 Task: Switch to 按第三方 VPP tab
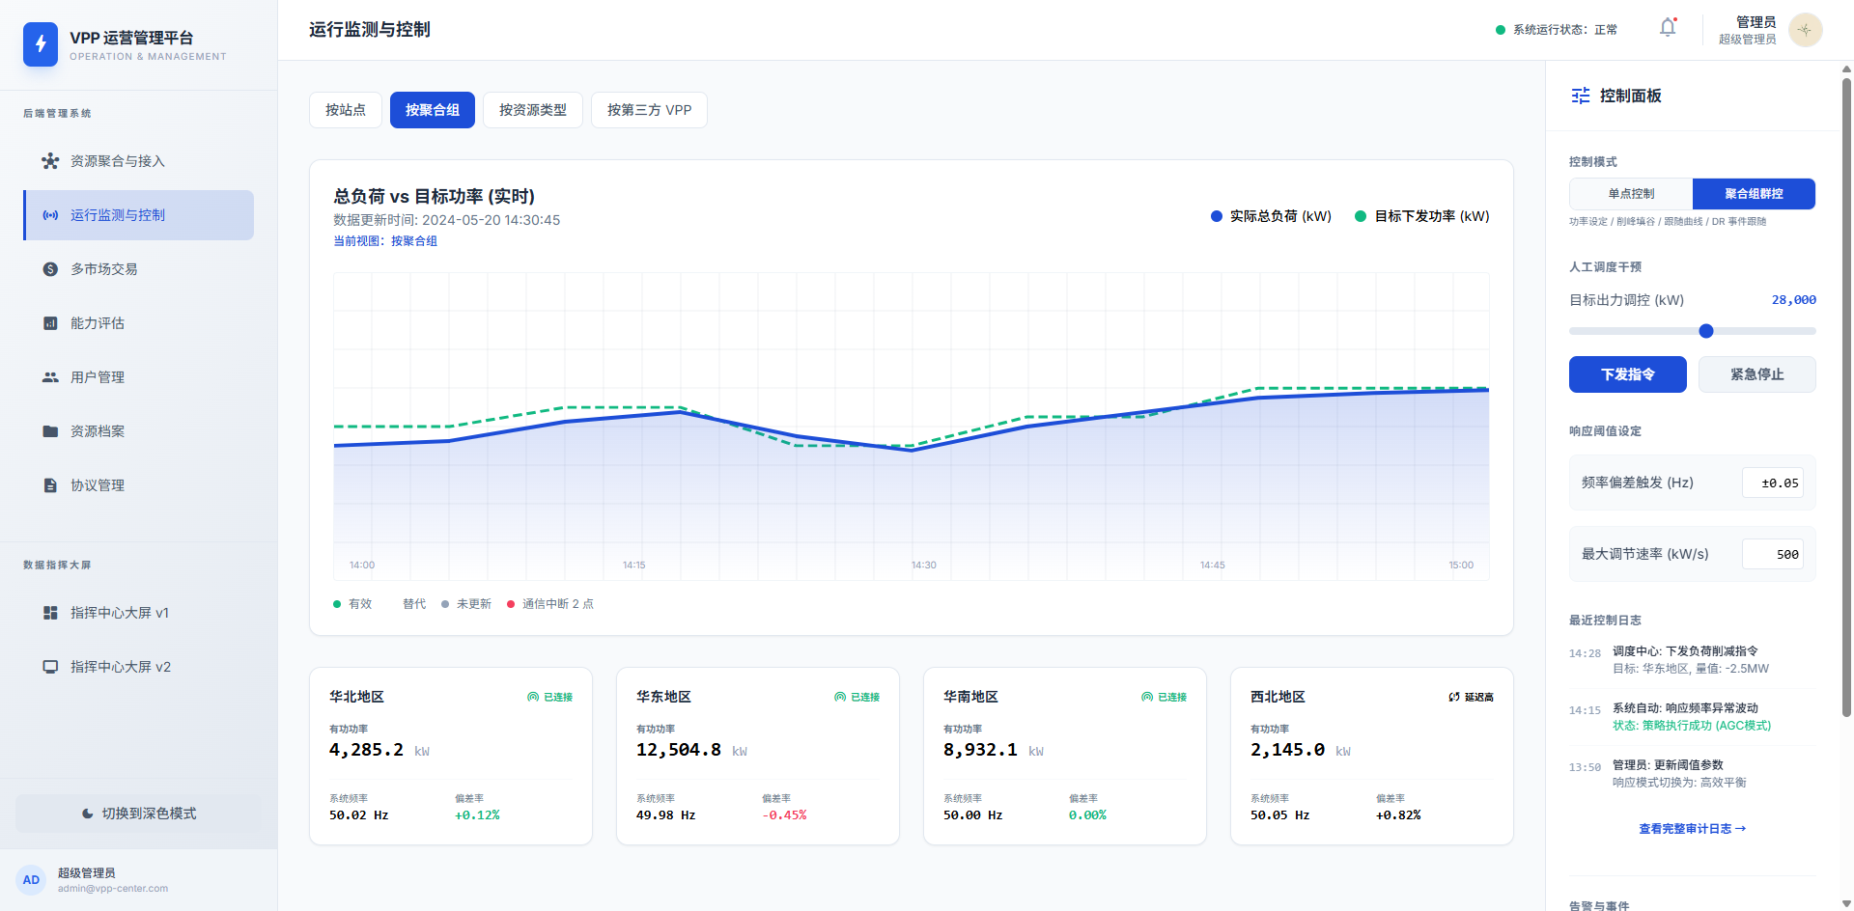[x=649, y=110]
